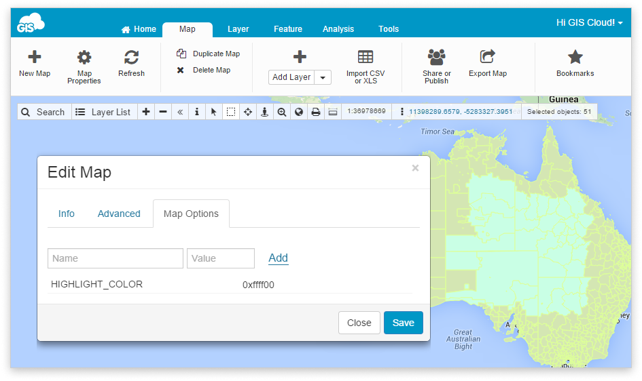
Task: Zoom out with the toolbar minus icon
Action: coord(163,112)
